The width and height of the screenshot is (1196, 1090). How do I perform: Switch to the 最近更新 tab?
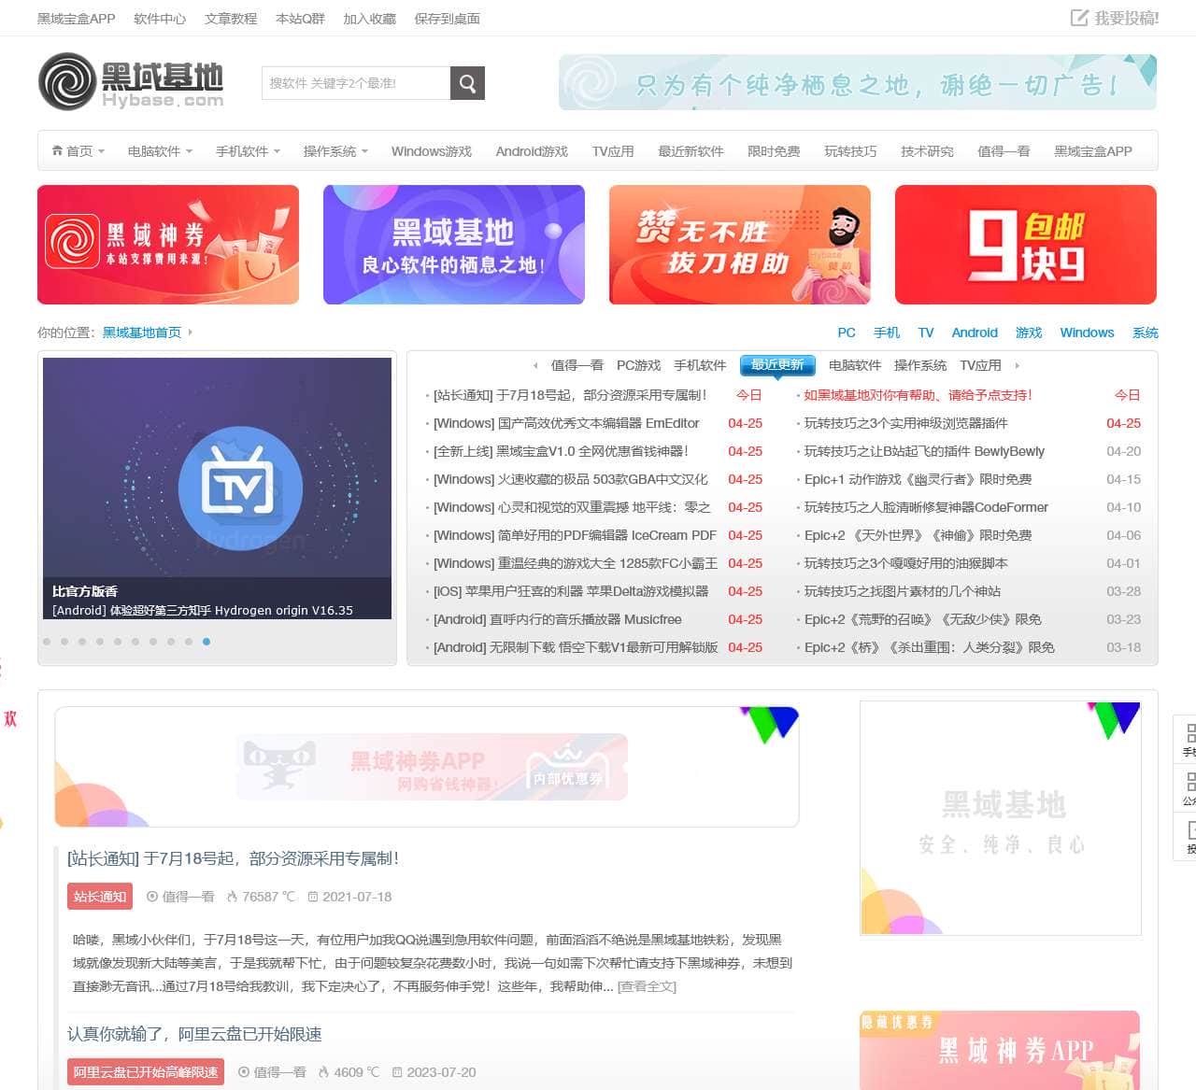[776, 365]
